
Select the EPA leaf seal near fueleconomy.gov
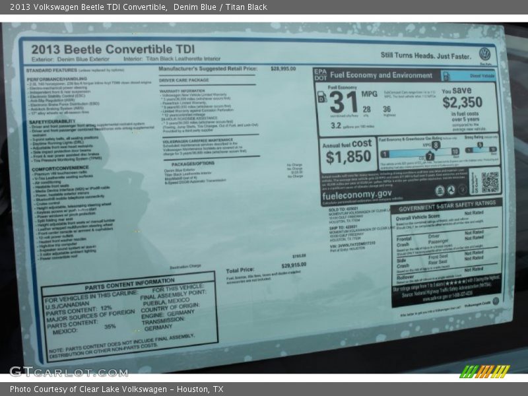[440, 190]
